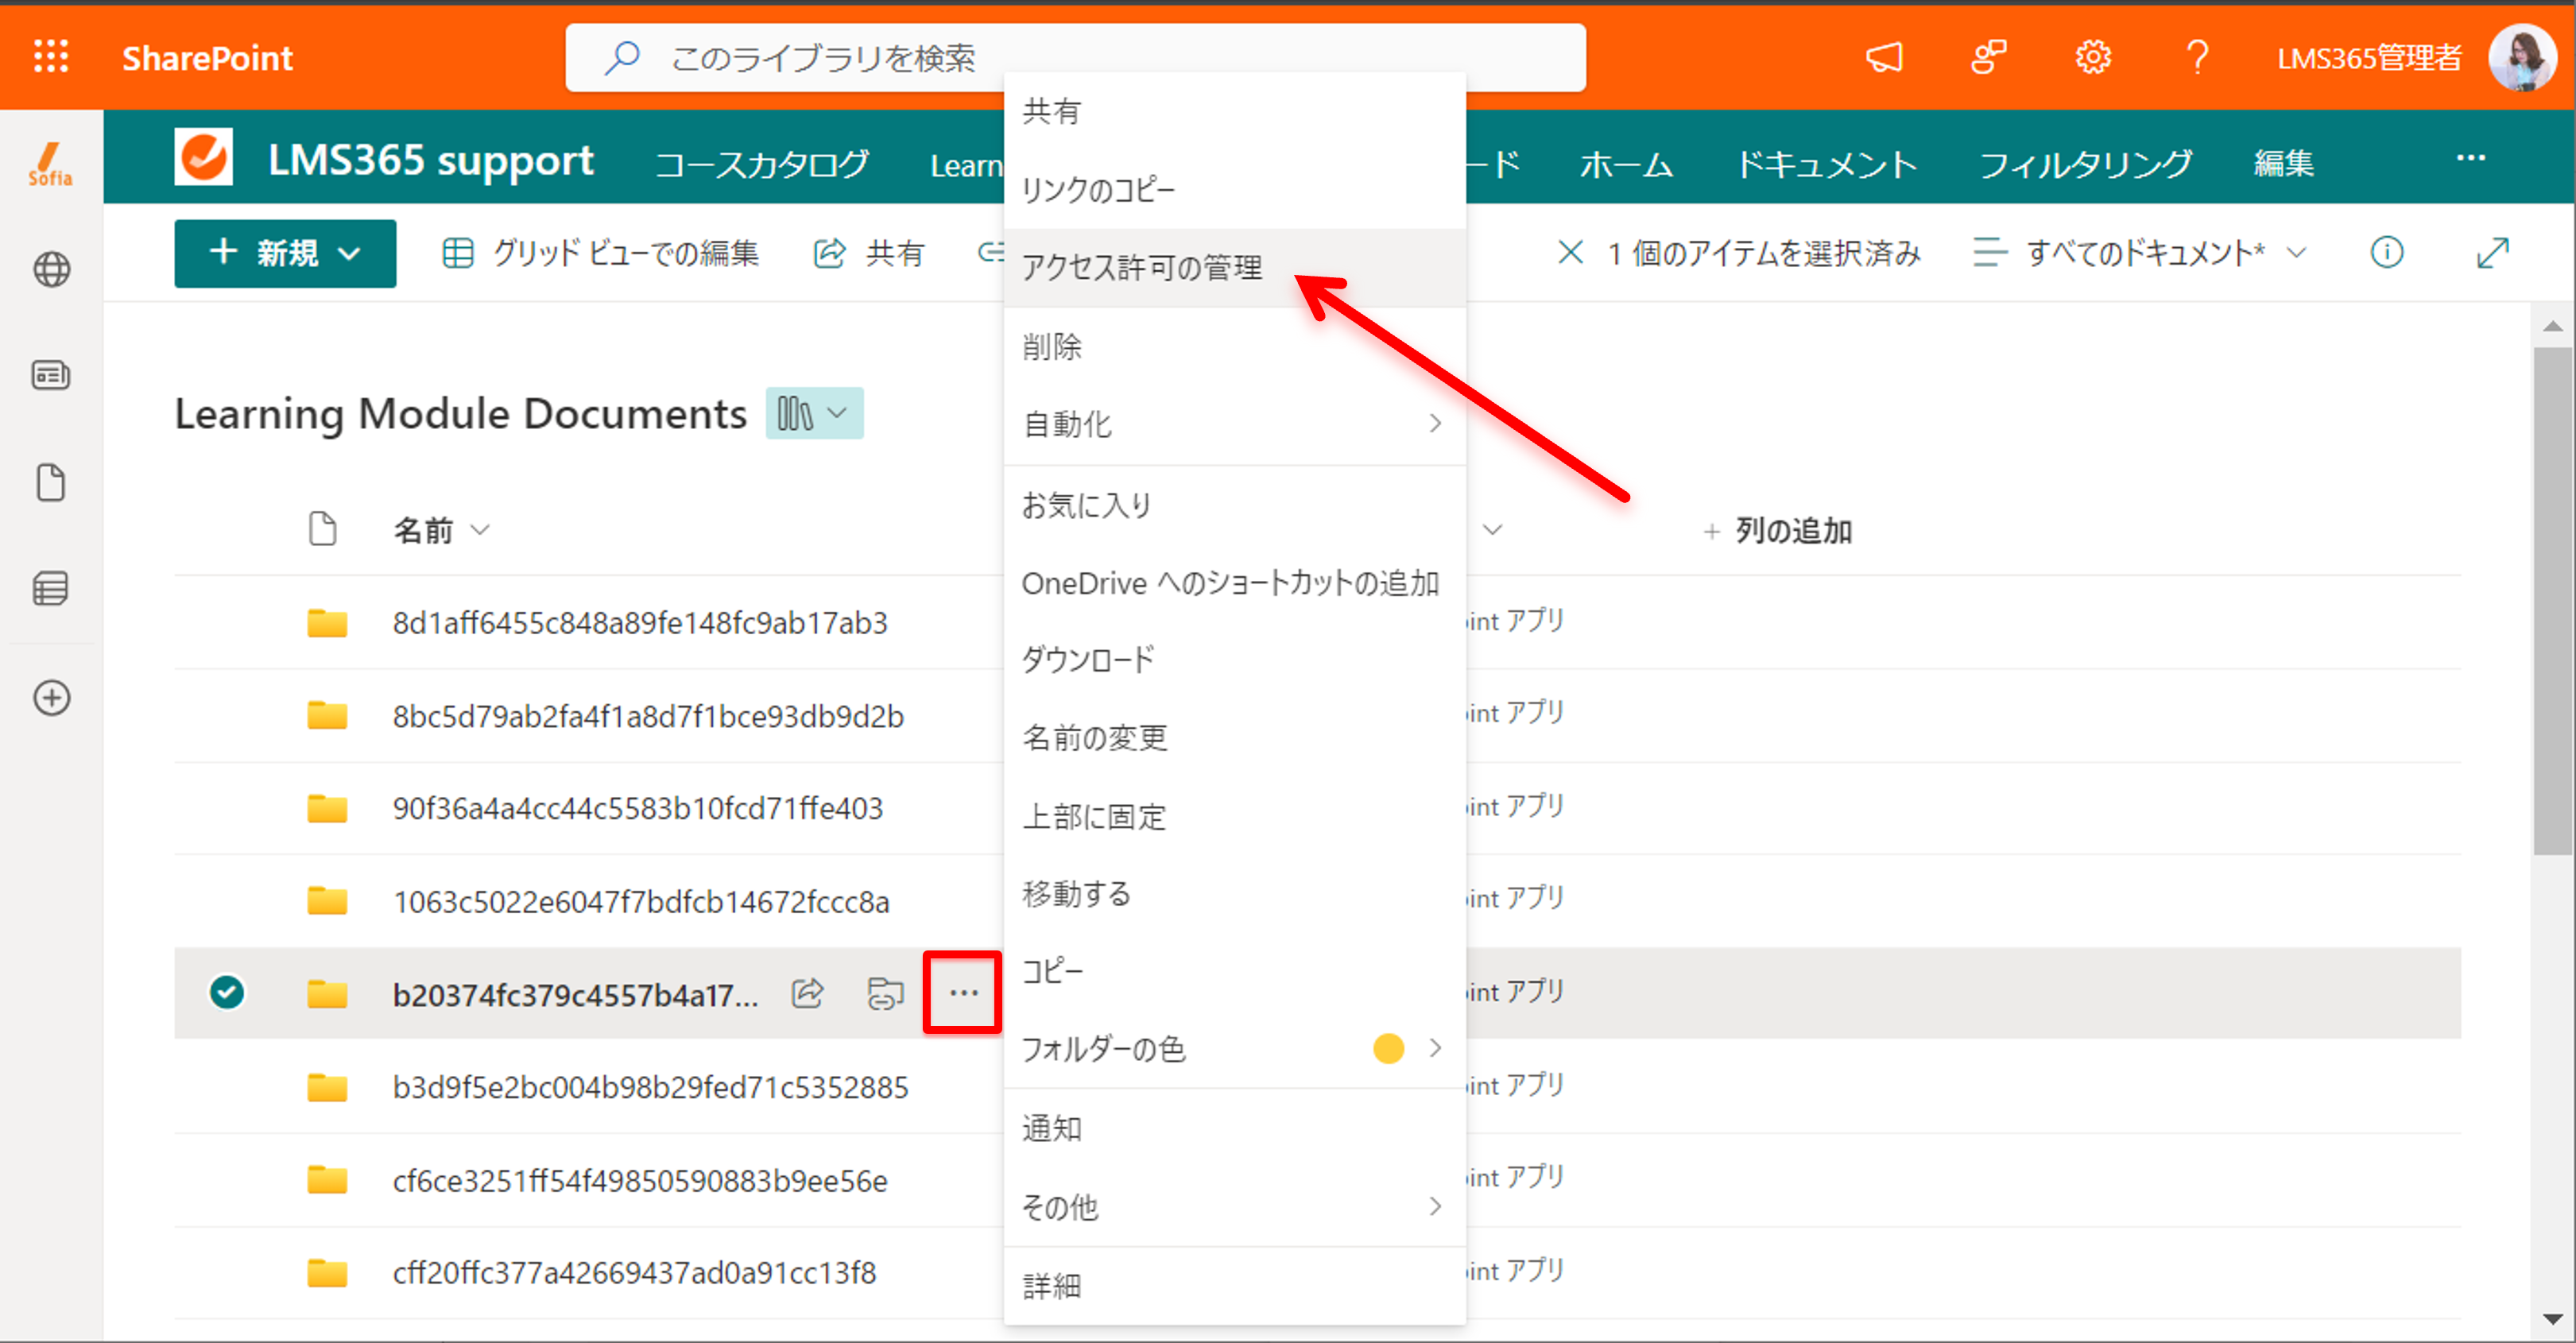Click 列の追加 column header
This screenshot has height=1343, width=2576.
pos(1777,530)
